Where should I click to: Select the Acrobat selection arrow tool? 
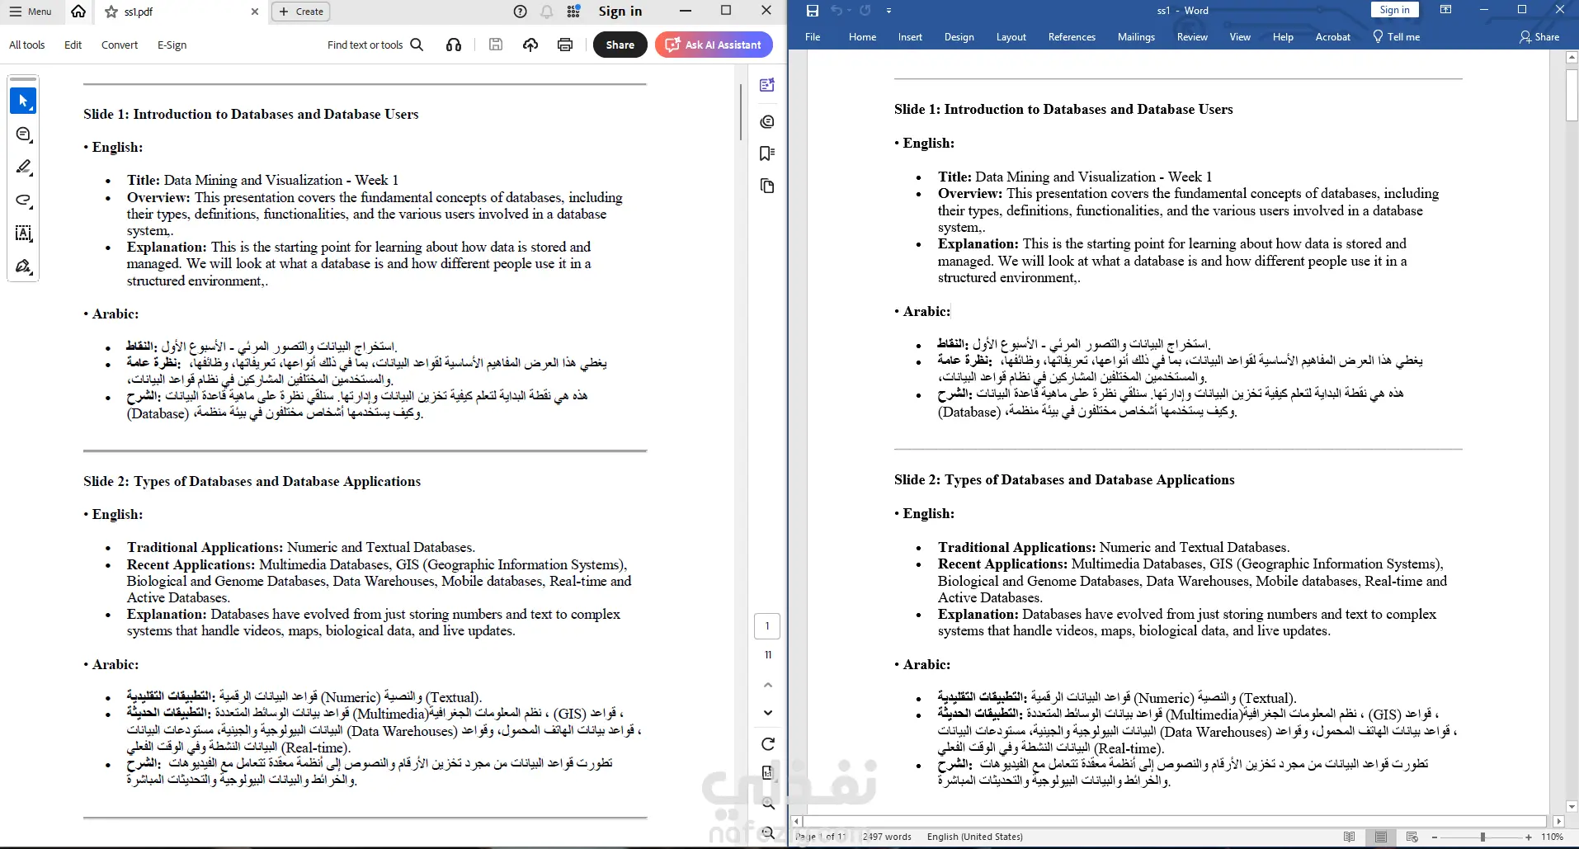(x=23, y=101)
